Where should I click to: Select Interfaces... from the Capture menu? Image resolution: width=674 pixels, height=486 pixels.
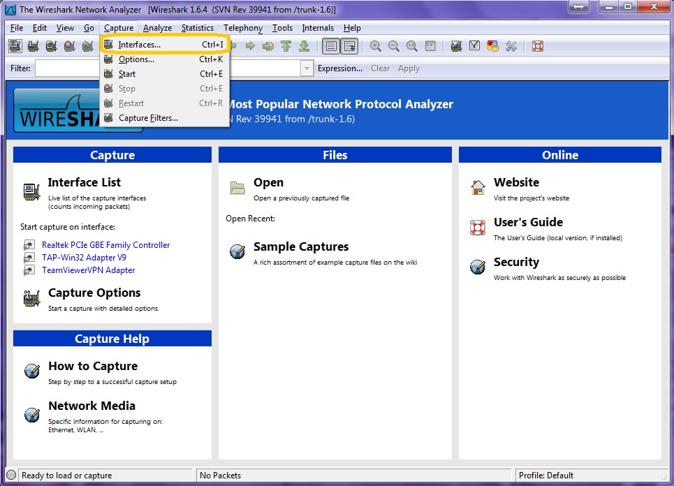tap(139, 45)
